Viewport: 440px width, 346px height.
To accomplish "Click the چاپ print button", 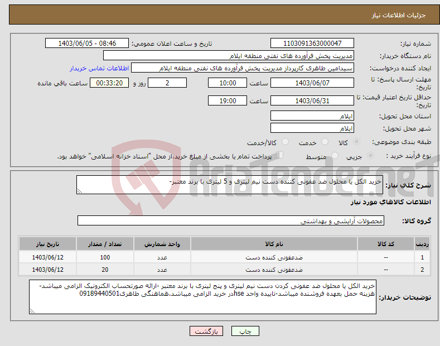I will pyautogui.click(x=245, y=331).
